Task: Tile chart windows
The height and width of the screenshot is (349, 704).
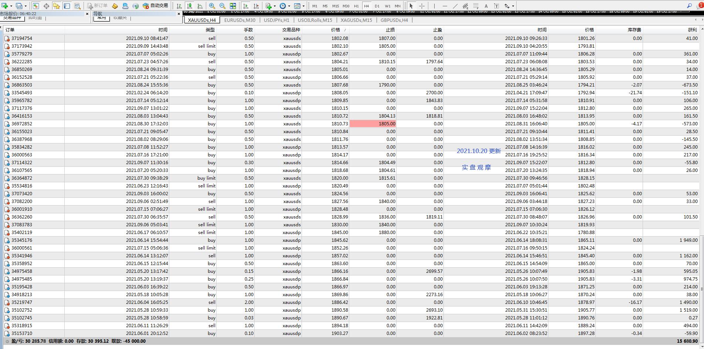Action: [233, 6]
